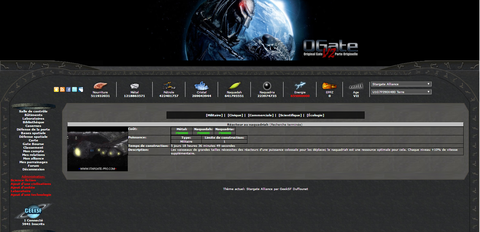Open the orange RSS feed icon
The width and height of the screenshot is (480, 232).
pyautogui.click(x=62, y=89)
